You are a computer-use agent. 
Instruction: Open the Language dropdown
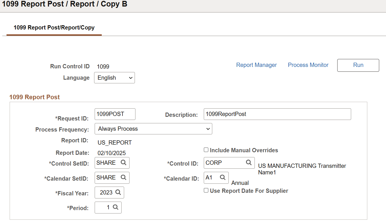tap(114, 77)
